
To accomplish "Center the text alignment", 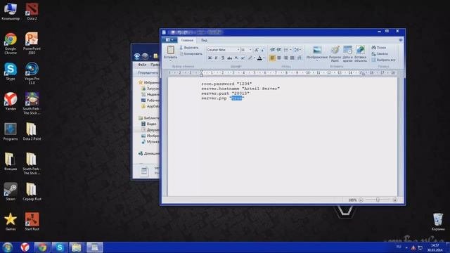I will point(279,58).
